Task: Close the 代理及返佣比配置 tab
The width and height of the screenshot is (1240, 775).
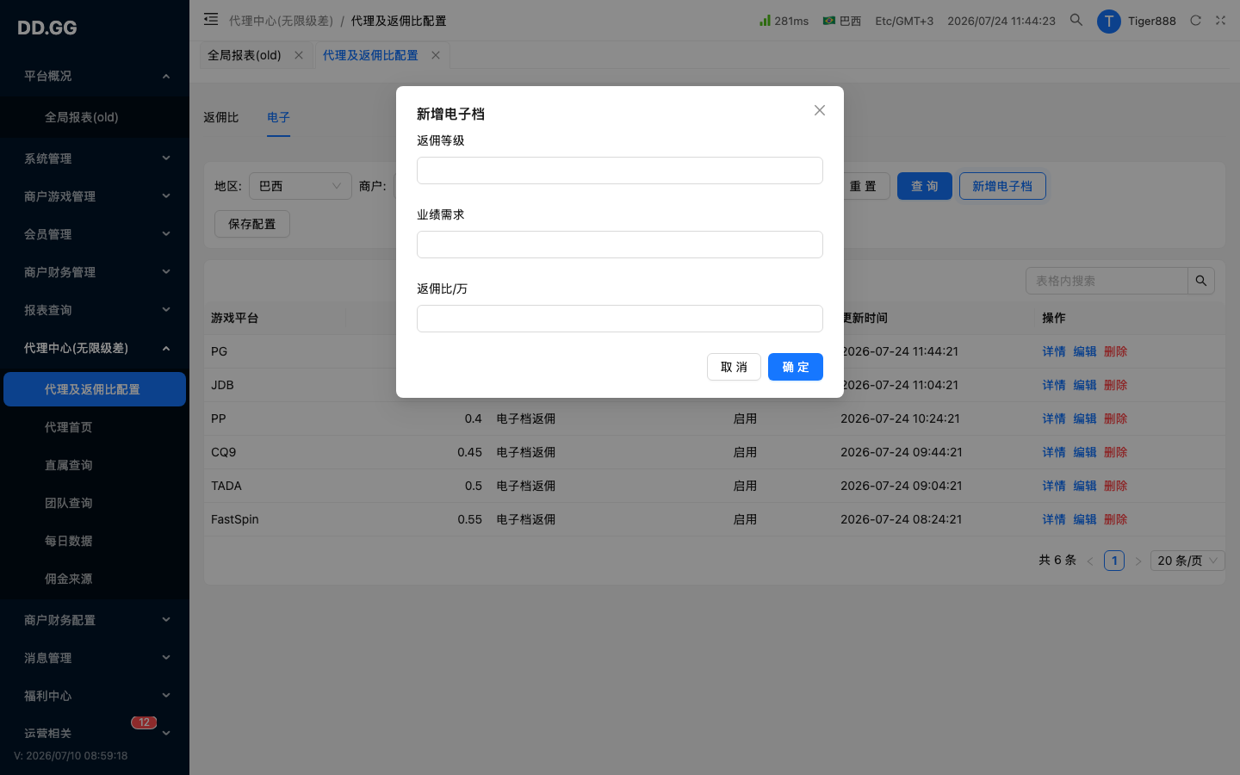Action: 436,55
